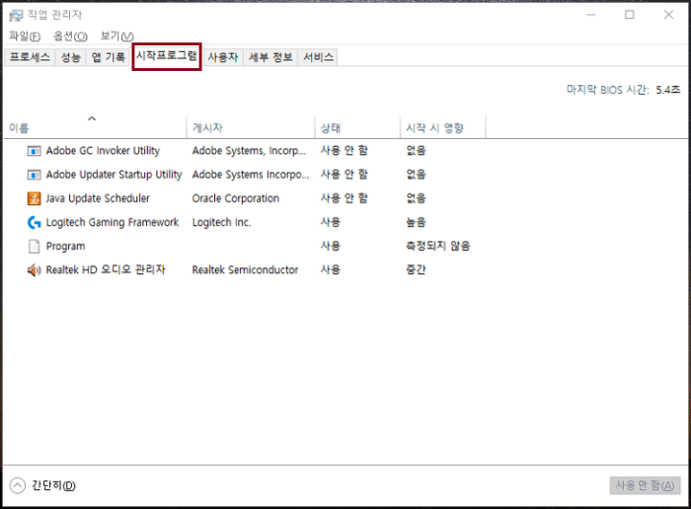Click the Logitech Gaming Framework icon
Screen dimensions: 691x509
[x=34, y=222]
